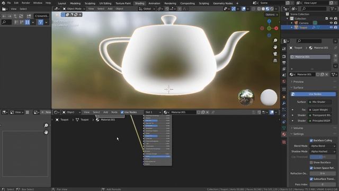Click New button in image editor
This screenshot has width=339, height=191.
pyautogui.click(x=46, y=112)
